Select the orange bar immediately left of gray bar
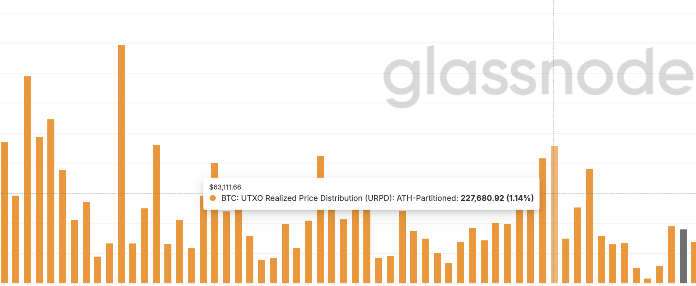 [x=671, y=254]
